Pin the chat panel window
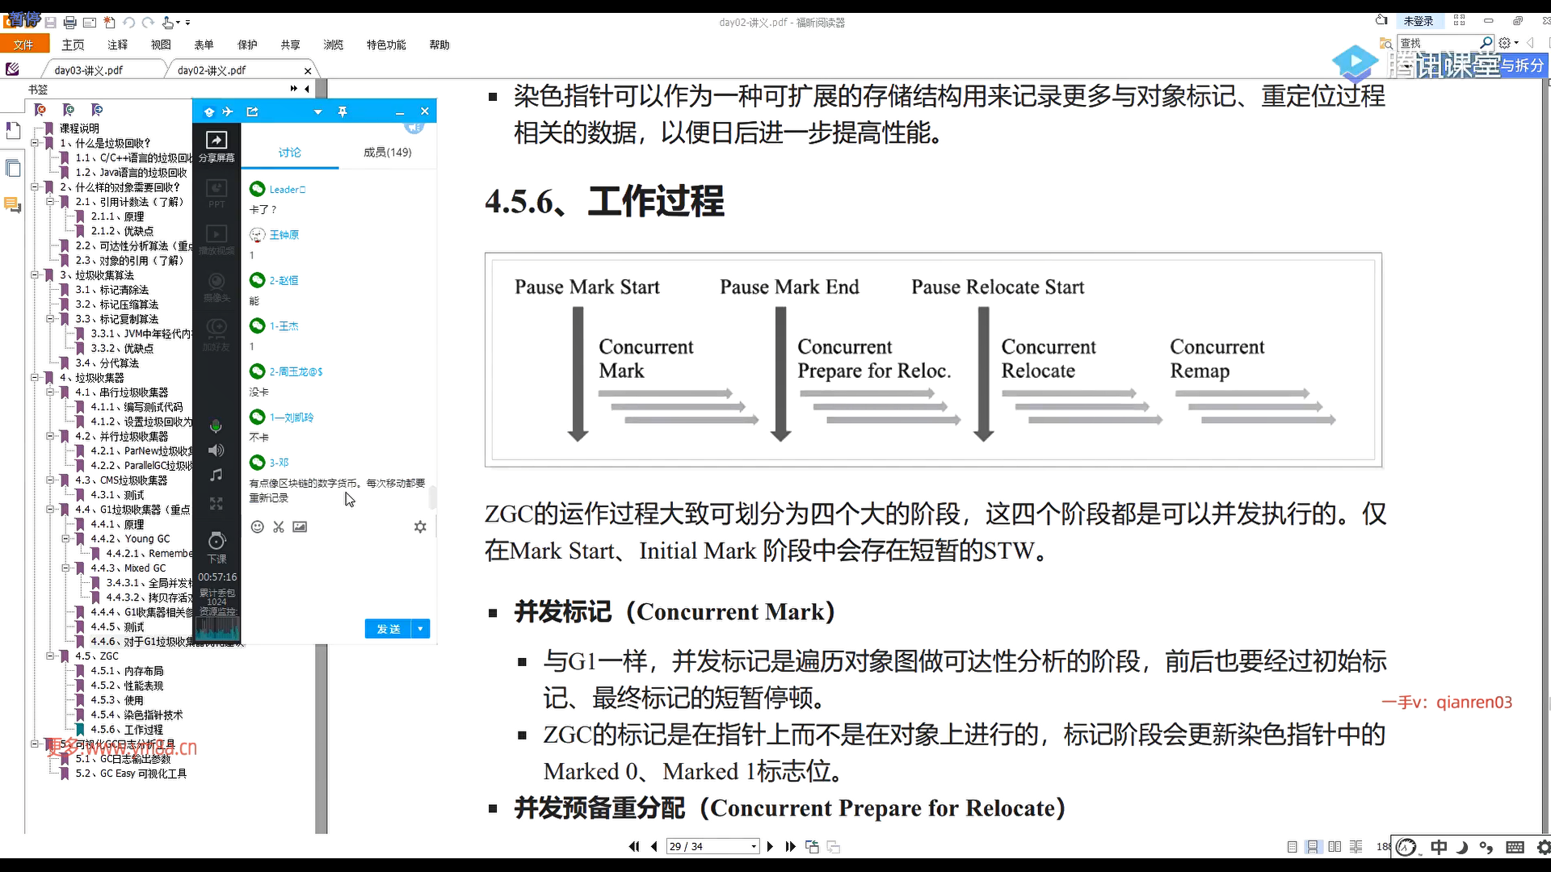Image resolution: width=1551 pixels, height=872 pixels. coord(343,111)
